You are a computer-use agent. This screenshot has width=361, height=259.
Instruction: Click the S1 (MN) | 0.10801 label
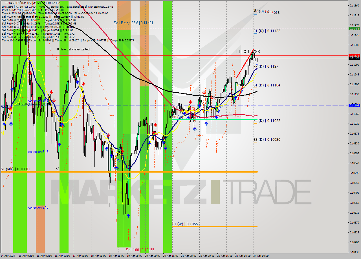[x=15, y=169]
